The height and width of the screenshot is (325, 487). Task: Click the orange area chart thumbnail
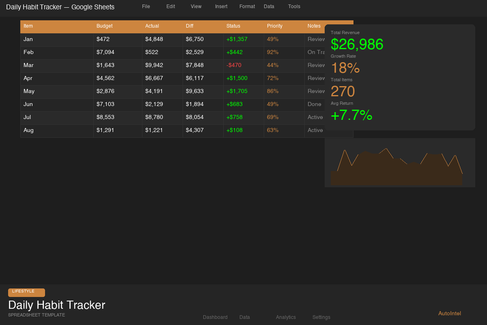pyautogui.click(x=400, y=162)
